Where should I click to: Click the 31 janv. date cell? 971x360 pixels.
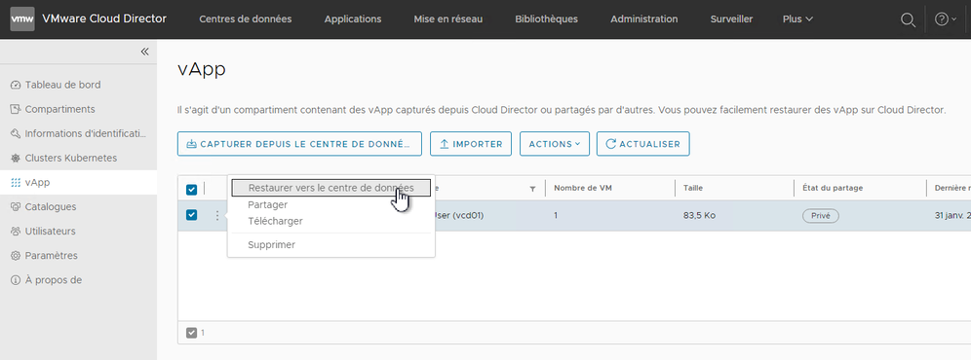click(x=952, y=216)
